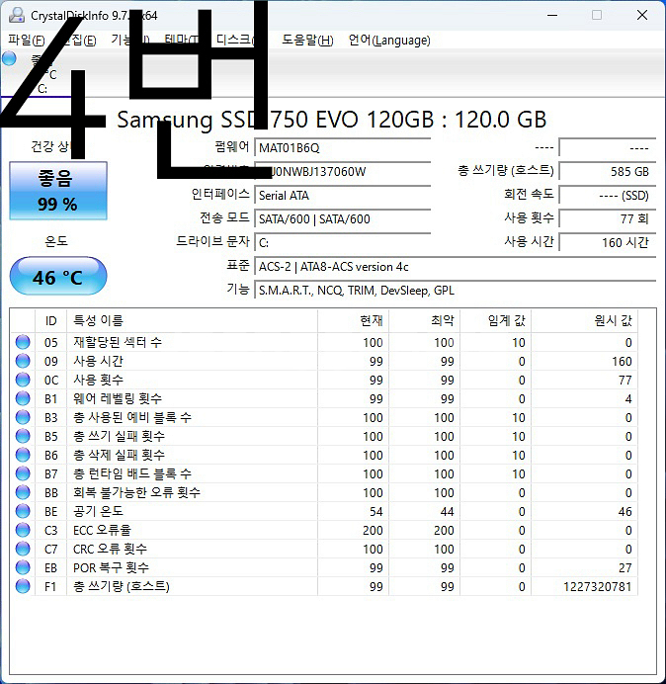The width and height of the screenshot is (666, 684).
Task: Click the 현재 column header
Action: pos(354,321)
